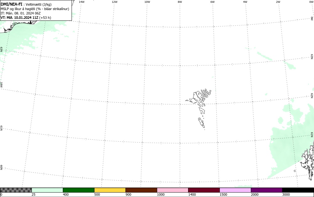Click the brown 900–1000 legend swatch
314x197 pixels.
[141, 190]
